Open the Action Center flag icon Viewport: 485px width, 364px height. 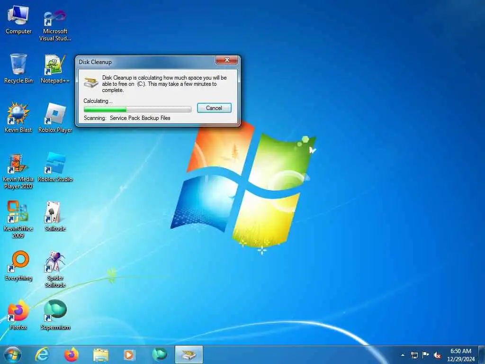tap(426, 355)
